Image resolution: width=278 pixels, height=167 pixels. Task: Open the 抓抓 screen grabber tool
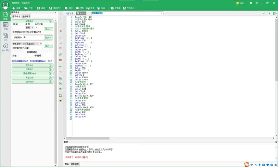88,8
